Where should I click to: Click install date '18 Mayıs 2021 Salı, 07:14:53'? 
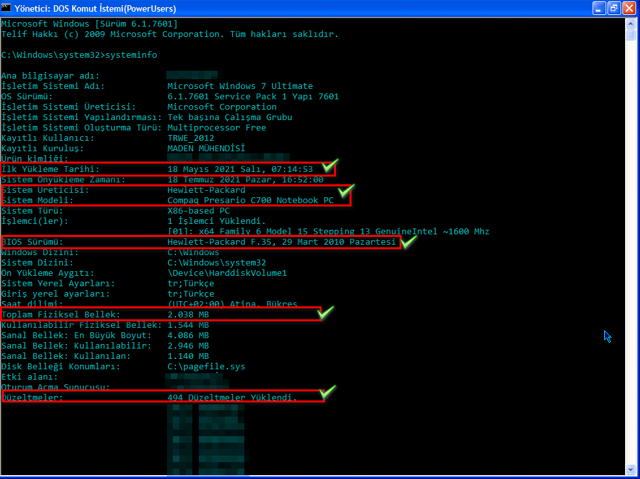click(x=240, y=169)
